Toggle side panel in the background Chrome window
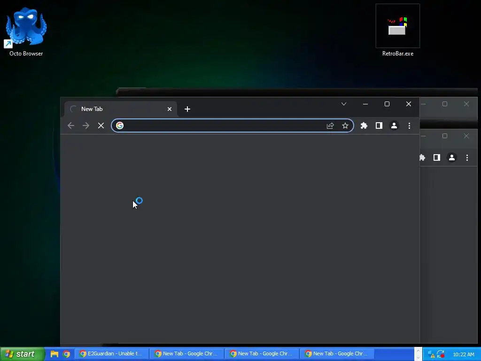 [437, 157]
